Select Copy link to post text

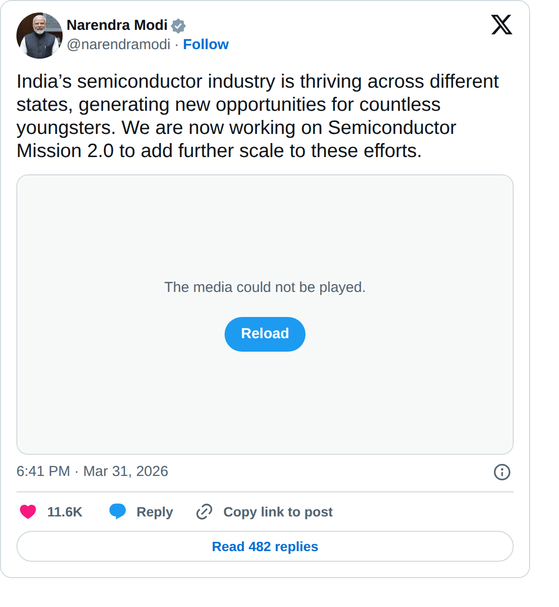pyautogui.click(x=278, y=512)
